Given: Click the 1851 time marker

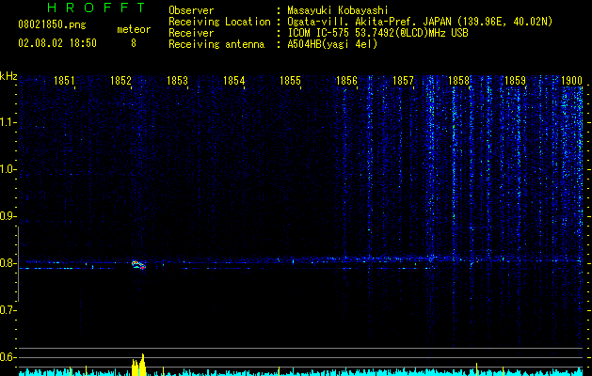Looking at the screenshot, I should pos(64,81).
